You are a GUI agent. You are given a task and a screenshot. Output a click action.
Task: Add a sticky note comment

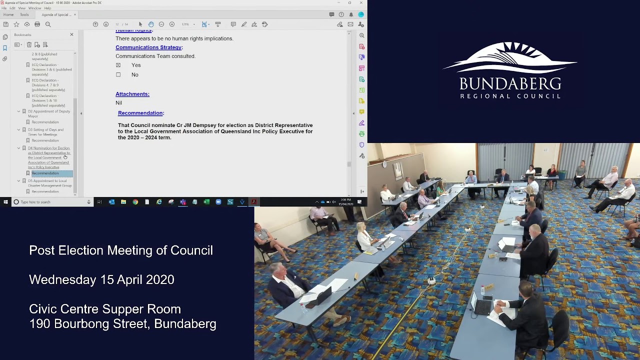point(233,24)
